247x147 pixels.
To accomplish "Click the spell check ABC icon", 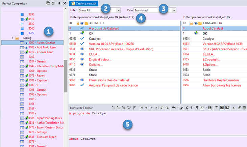I will (x=244, y=108).
